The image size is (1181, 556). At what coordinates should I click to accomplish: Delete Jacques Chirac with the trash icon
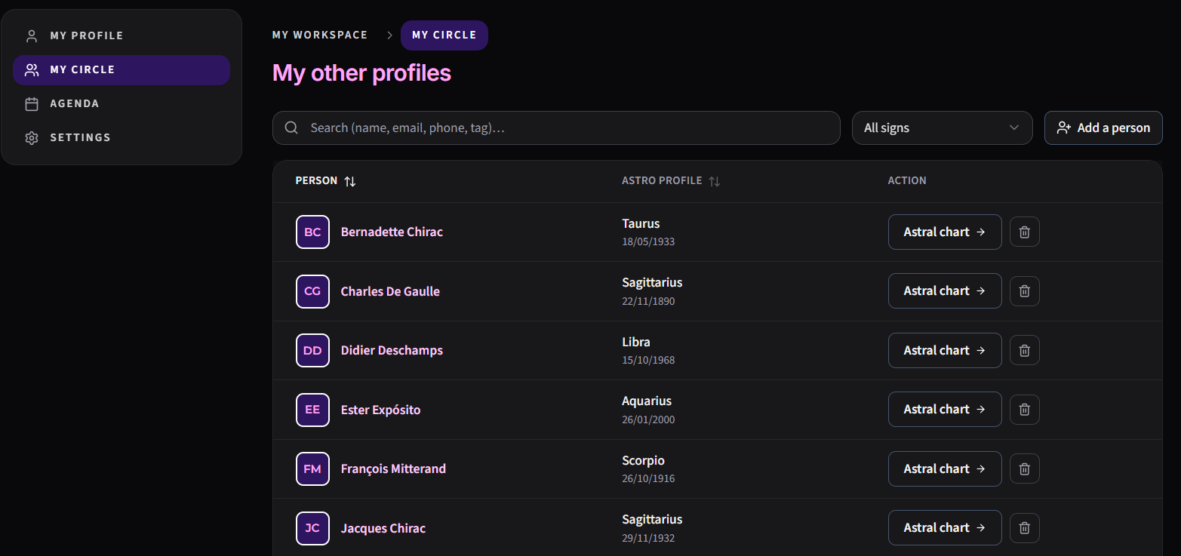[1024, 527]
